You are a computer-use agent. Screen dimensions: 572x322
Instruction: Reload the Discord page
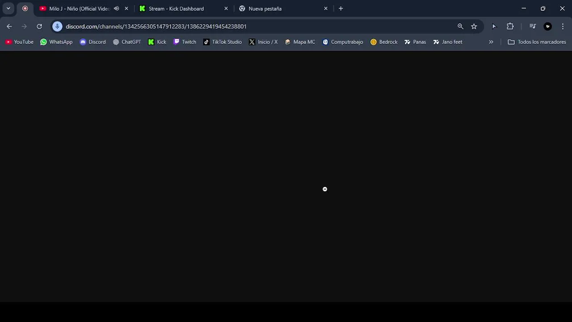39,26
